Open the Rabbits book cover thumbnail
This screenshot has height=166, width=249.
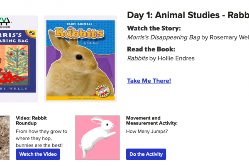pyautogui.click(x=81, y=59)
